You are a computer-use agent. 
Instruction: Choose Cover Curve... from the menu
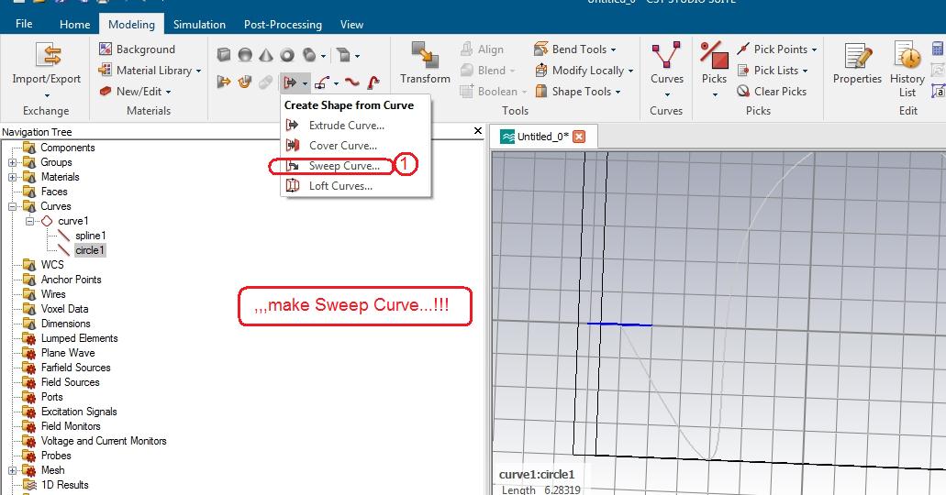pos(356,146)
